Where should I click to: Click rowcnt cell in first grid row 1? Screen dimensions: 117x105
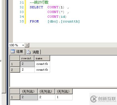click(27, 64)
